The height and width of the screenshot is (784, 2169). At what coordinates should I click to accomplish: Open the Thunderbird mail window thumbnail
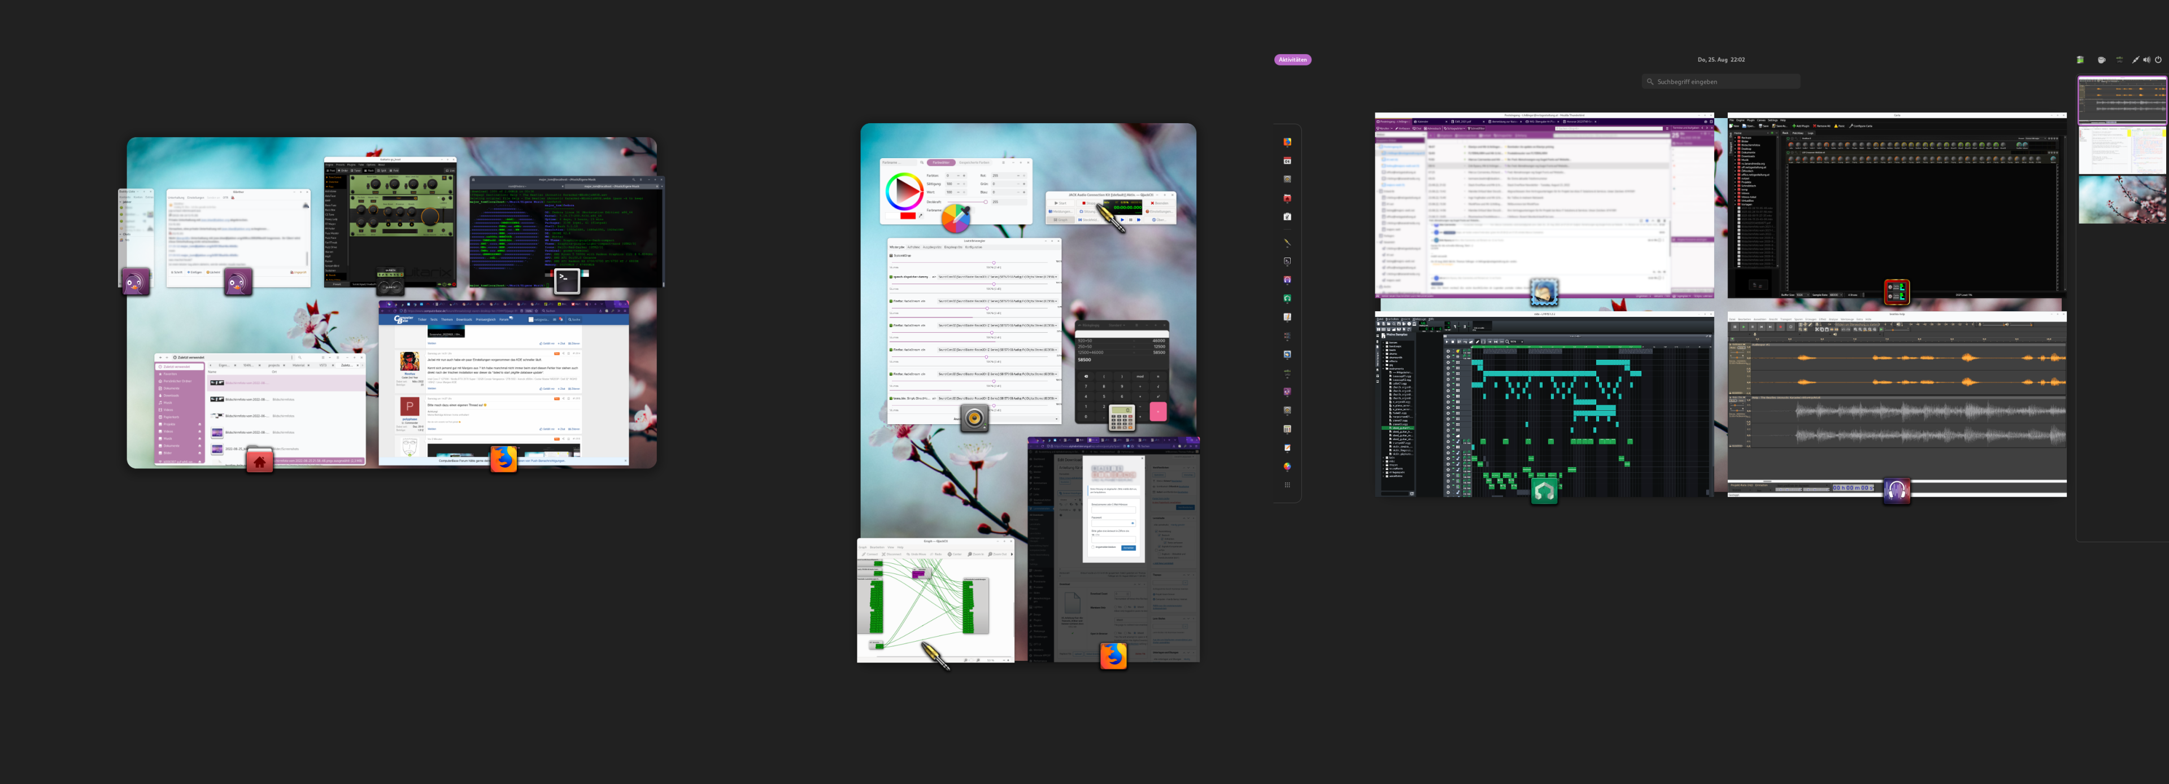pyautogui.click(x=1543, y=202)
